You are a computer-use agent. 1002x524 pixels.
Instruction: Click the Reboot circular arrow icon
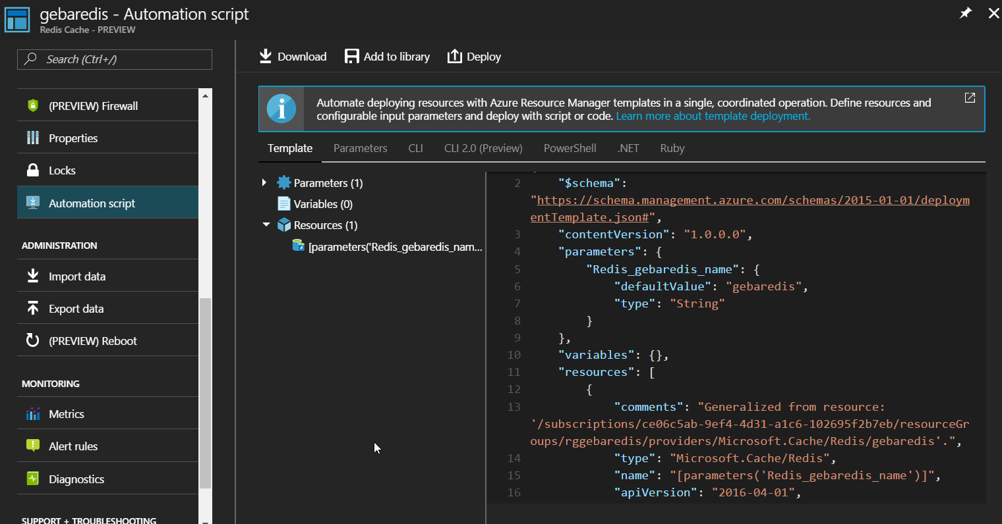point(33,341)
